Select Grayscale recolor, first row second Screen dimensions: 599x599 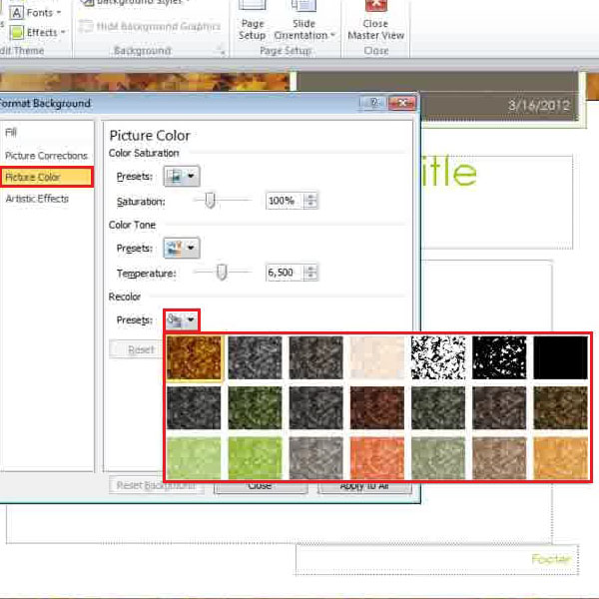(x=255, y=358)
